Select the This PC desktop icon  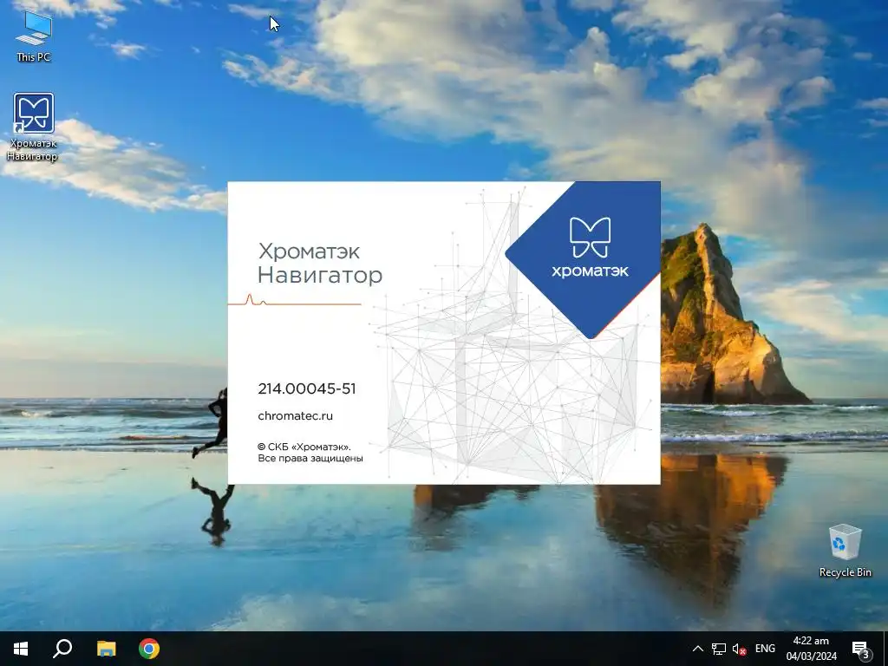pyautogui.click(x=34, y=36)
